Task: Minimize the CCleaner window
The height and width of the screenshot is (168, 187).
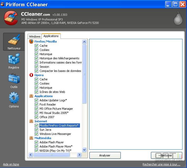Action: click(168, 4)
